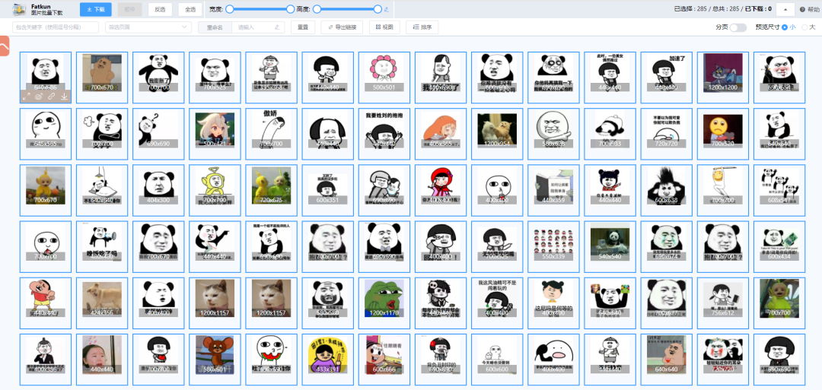Select the 小 small preview size

(785, 27)
